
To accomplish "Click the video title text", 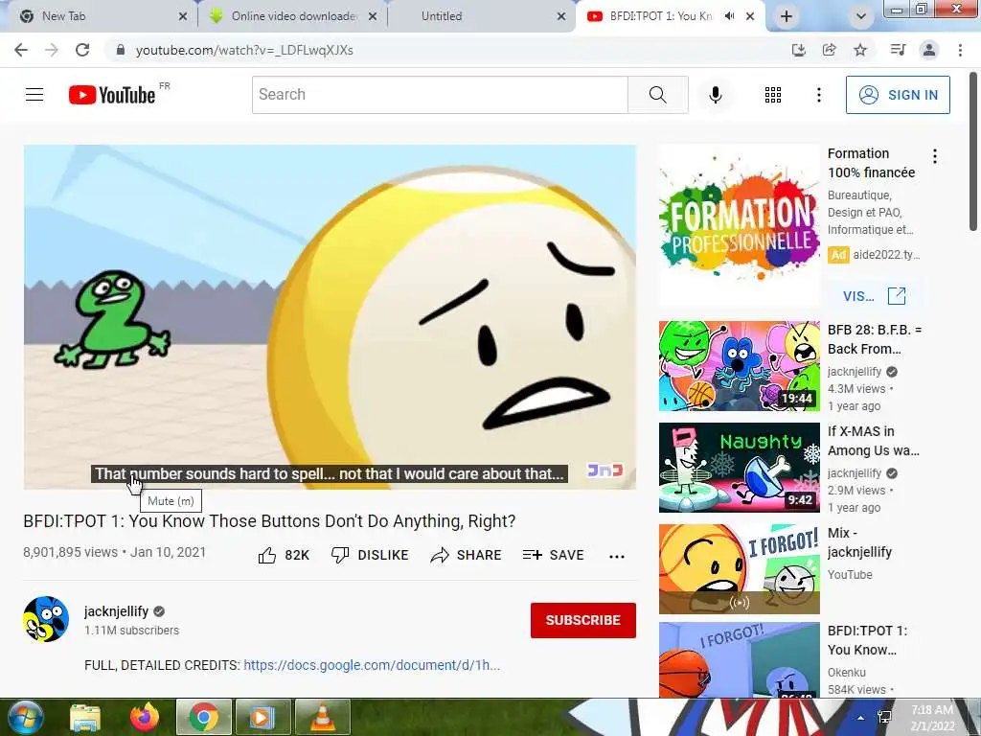I will pyautogui.click(x=269, y=520).
